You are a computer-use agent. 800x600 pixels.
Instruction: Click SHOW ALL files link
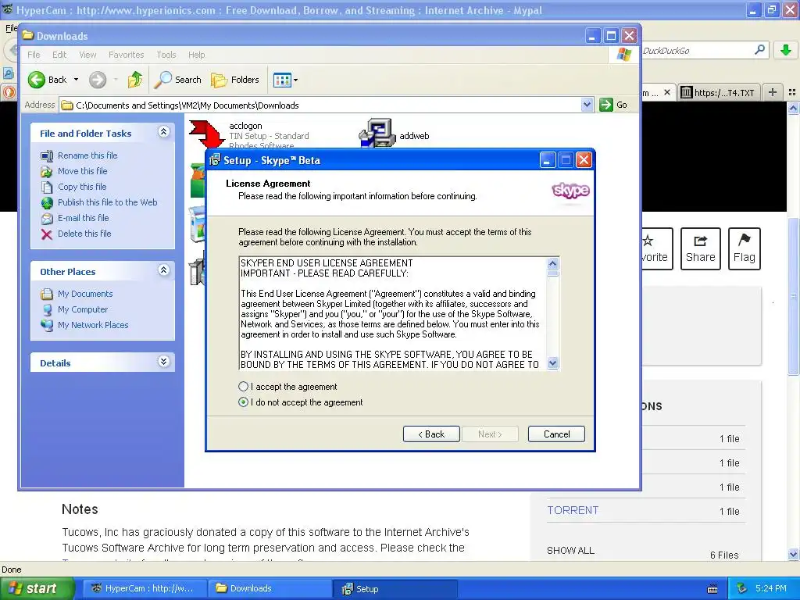(570, 551)
